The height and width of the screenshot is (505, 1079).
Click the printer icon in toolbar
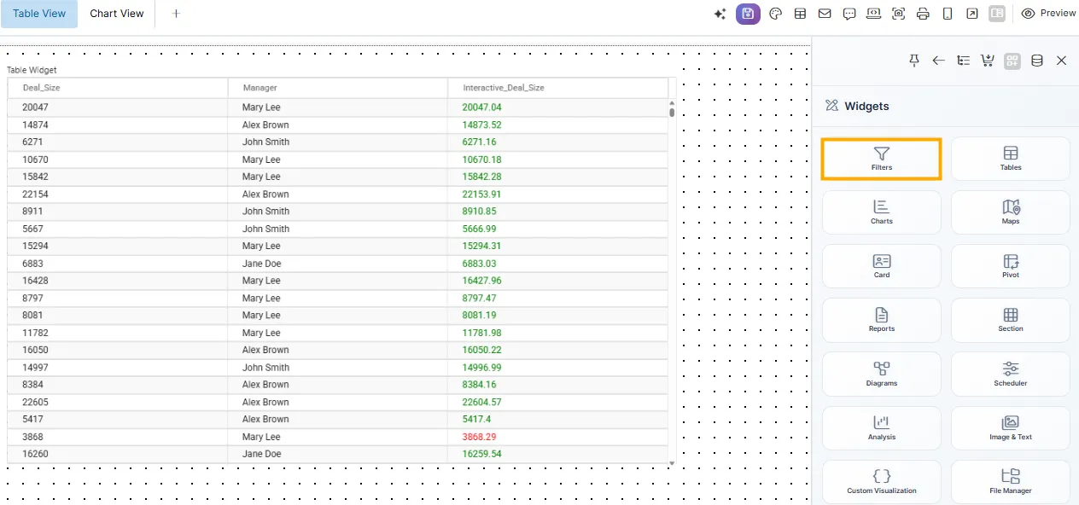click(x=923, y=14)
